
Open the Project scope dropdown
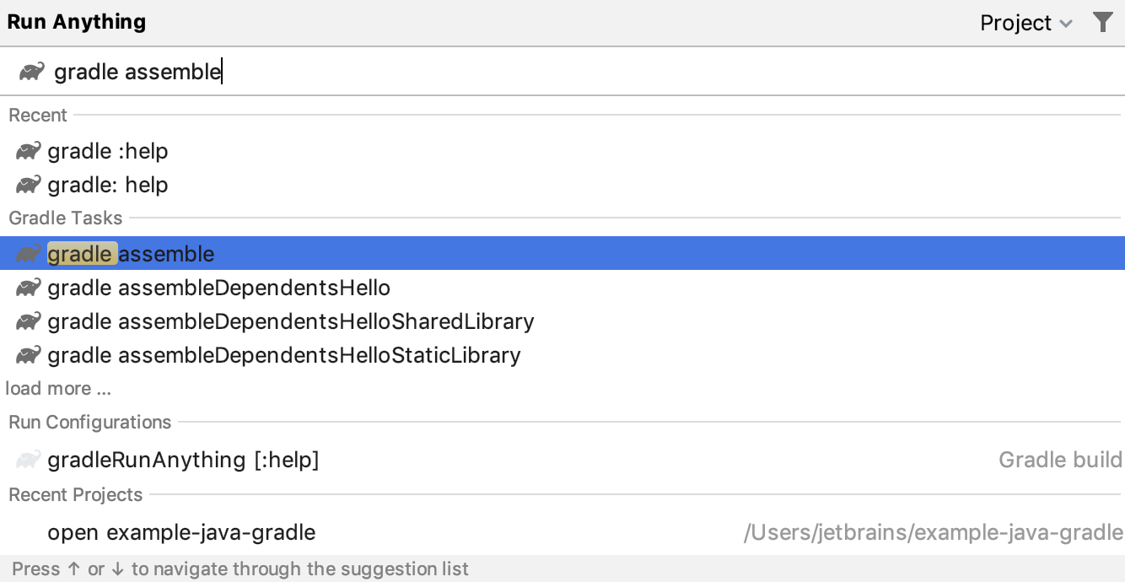point(1025,23)
